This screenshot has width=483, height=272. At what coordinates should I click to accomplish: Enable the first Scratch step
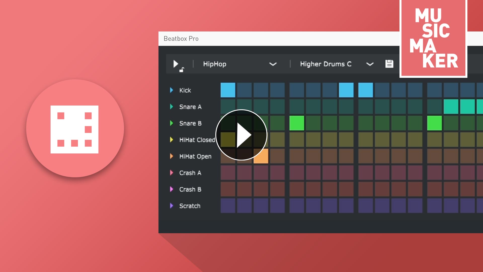point(228,206)
